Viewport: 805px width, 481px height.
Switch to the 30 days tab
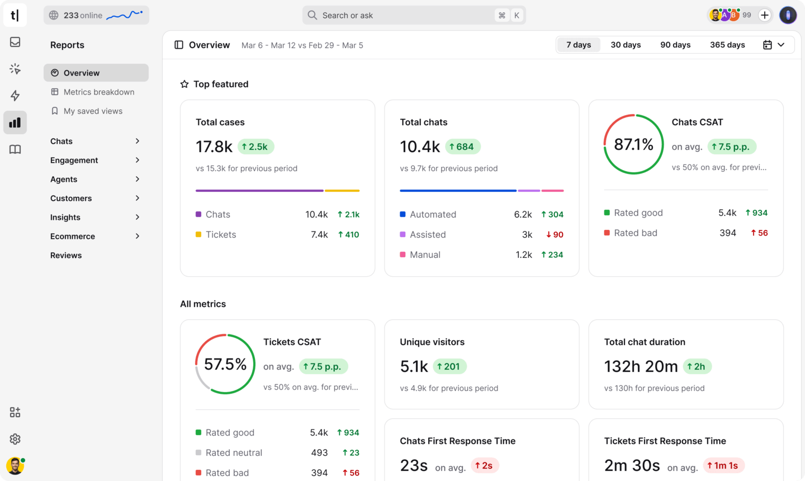[x=626, y=44]
